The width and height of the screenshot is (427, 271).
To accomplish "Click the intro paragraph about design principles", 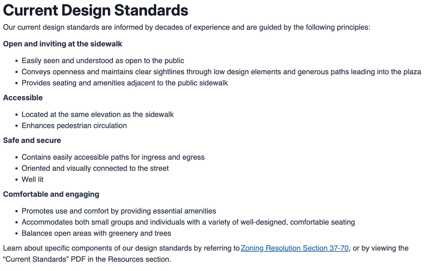I will click(187, 27).
